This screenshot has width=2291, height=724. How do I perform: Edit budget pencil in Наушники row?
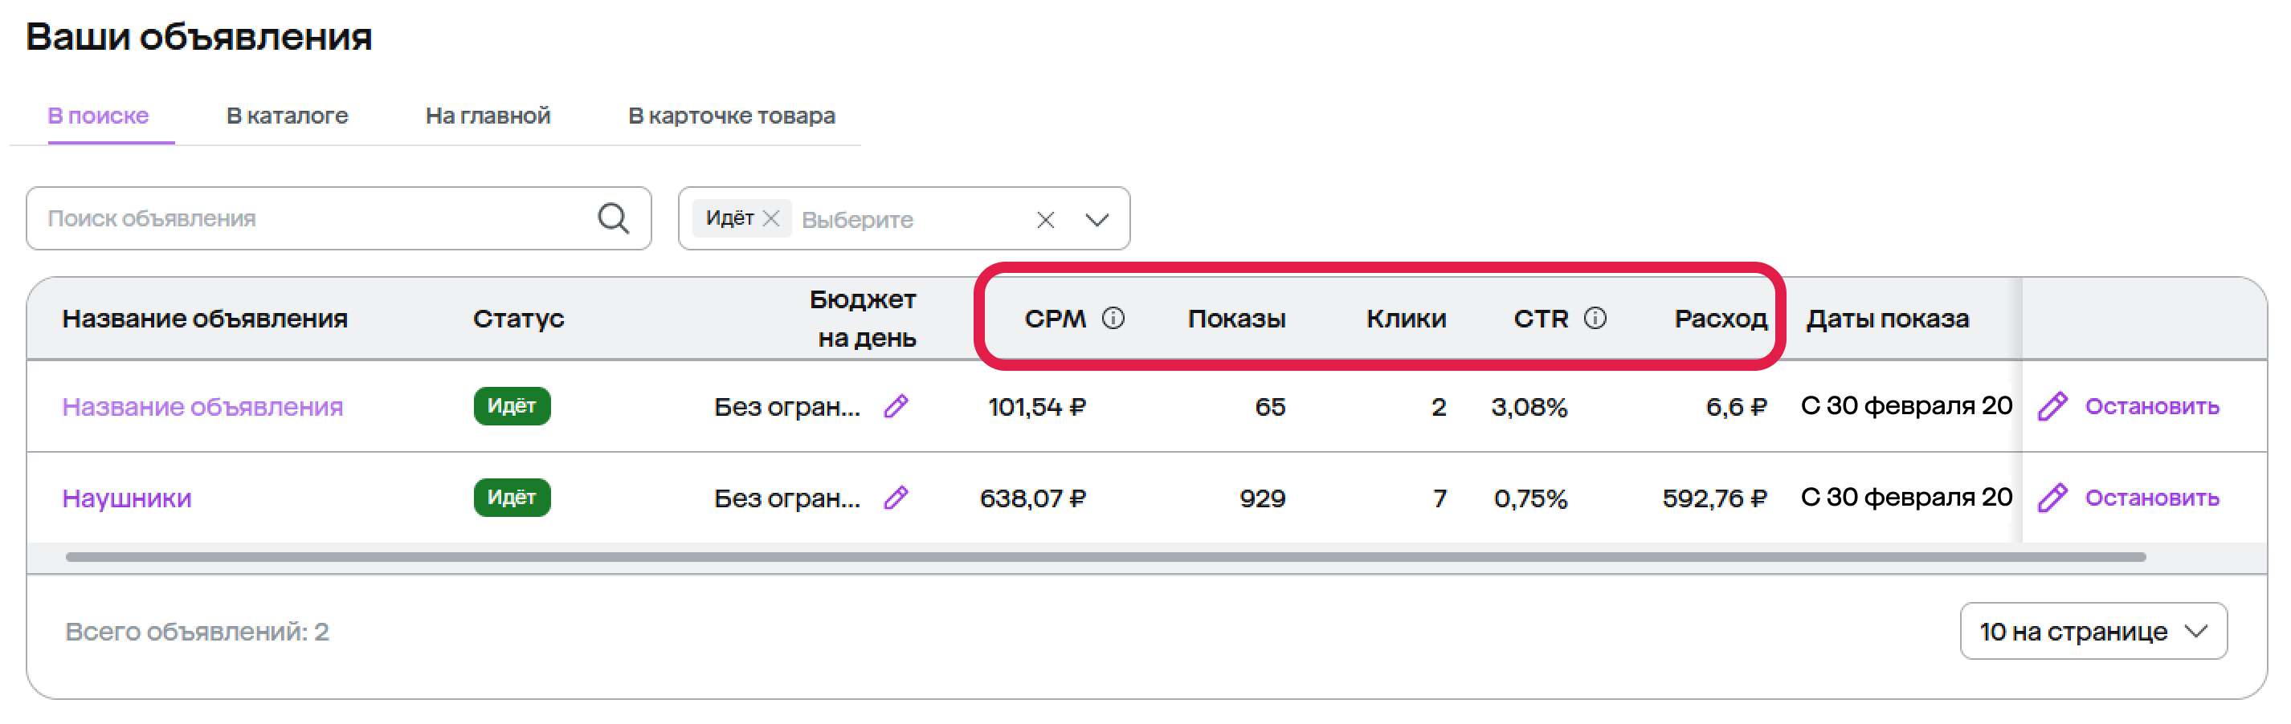[x=896, y=498]
